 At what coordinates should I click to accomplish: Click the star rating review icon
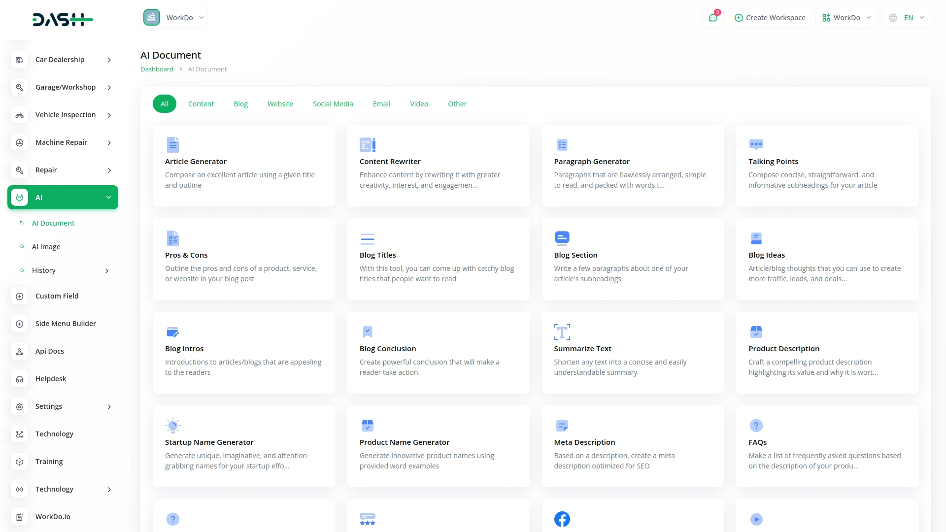point(368,519)
